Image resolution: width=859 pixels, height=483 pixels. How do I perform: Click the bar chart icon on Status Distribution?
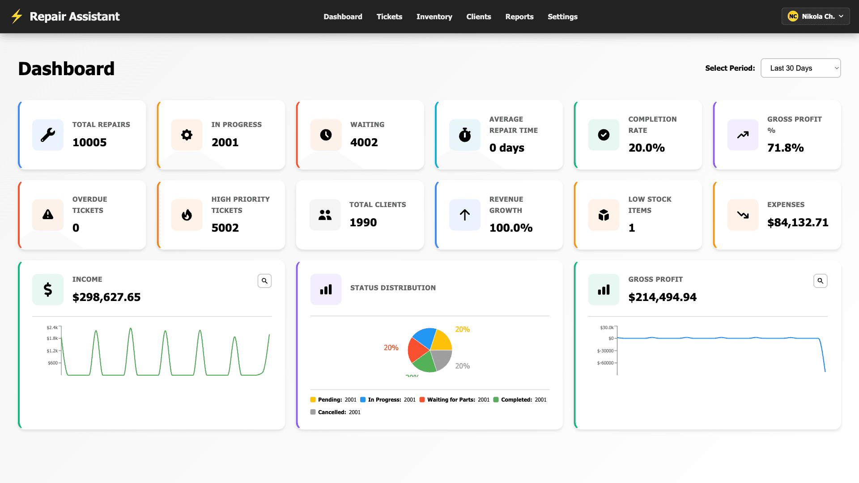[325, 289]
